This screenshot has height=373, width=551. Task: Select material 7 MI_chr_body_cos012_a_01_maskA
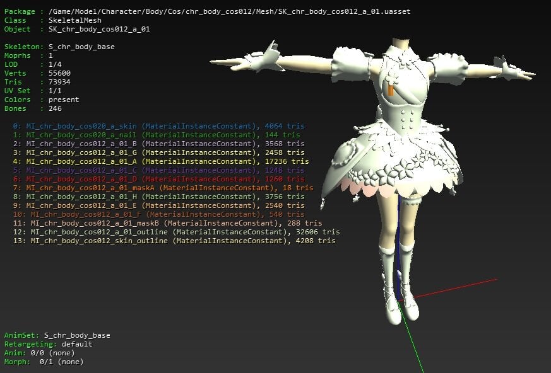pyautogui.click(x=163, y=188)
